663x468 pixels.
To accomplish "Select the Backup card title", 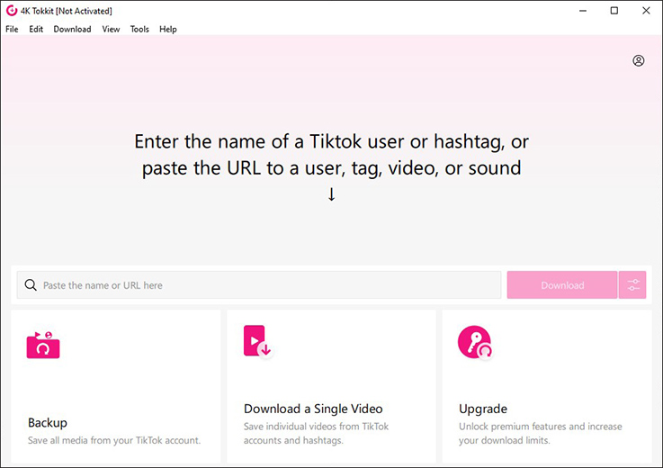I will click(48, 422).
